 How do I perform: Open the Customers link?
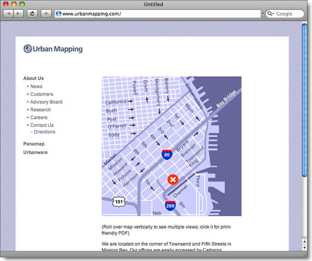pos(42,94)
